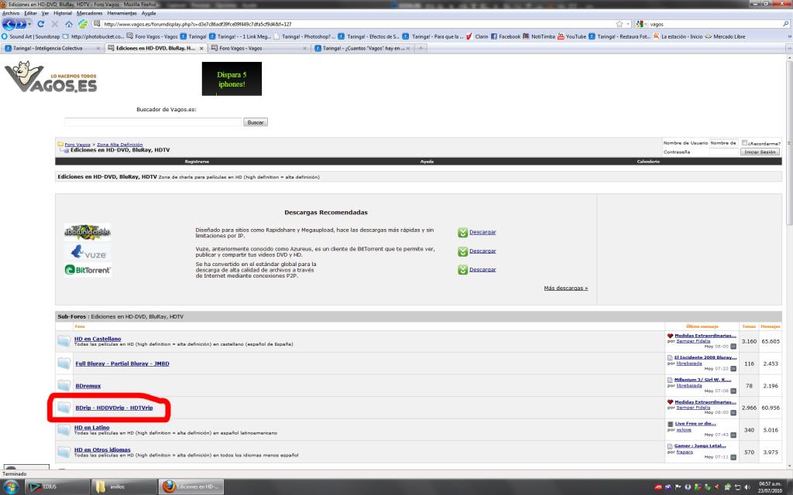Click Calendario in the forum navigation bar

(x=648, y=162)
